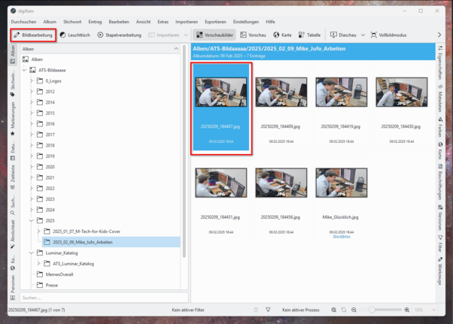Open the Datum sidebar tab

(13, 151)
